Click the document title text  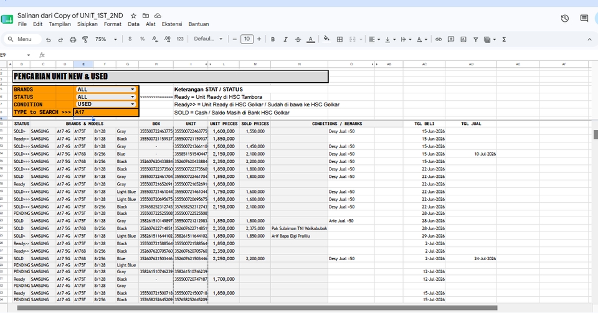[70, 16]
